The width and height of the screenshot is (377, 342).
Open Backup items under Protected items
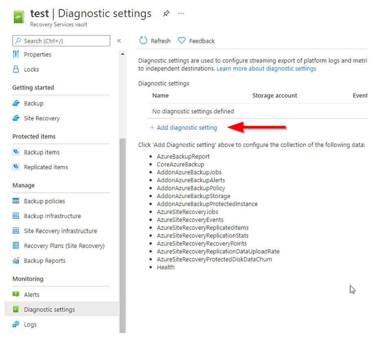point(42,152)
